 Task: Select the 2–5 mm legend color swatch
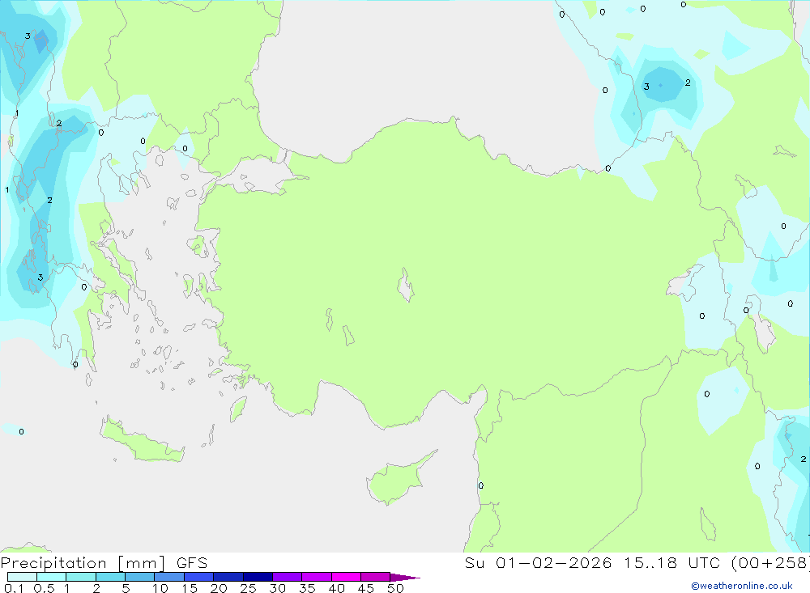(x=110, y=577)
